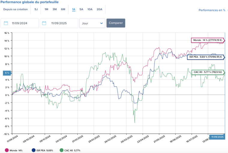
Task: Select the Depuis sa création period
Action: coord(15,9)
